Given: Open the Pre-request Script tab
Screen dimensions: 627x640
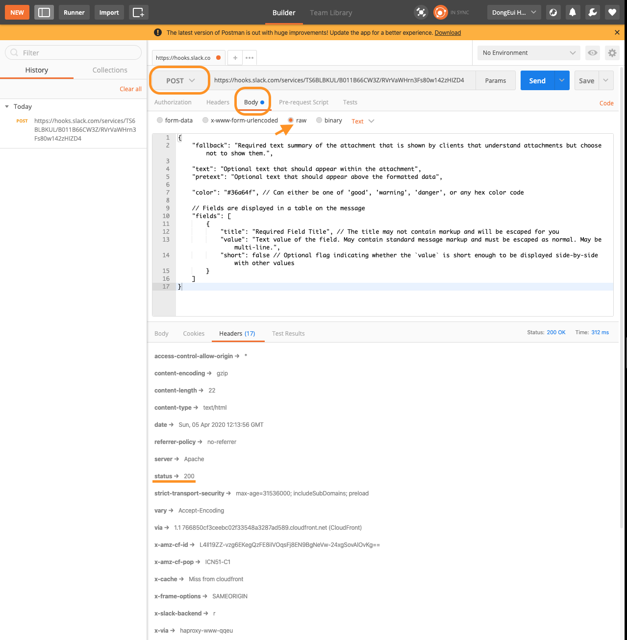Looking at the screenshot, I should tap(303, 102).
